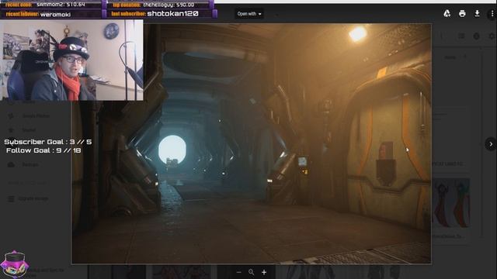This screenshot has width=497, height=279.
Task: Click the dimmed Drive settings gear icon
Action: coord(492,36)
